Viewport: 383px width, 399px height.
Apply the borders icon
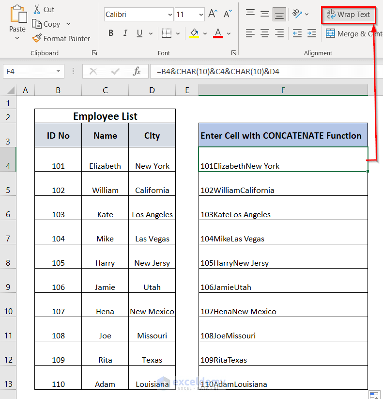tap(167, 33)
